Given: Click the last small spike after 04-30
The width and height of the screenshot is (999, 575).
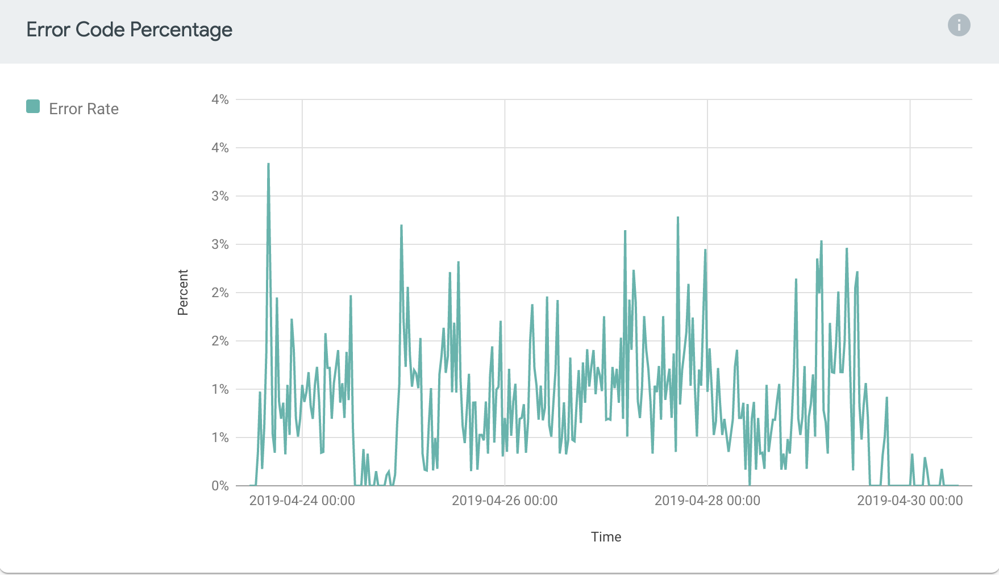Looking at the screenshot, I should pyautogui.click(x=942, y=470).
